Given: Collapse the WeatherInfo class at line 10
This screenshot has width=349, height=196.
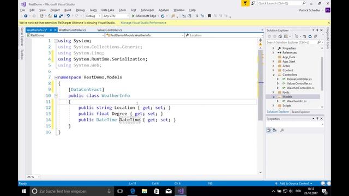Looking at the screenshot, I should pyautogui.click(x=56, y=96).
